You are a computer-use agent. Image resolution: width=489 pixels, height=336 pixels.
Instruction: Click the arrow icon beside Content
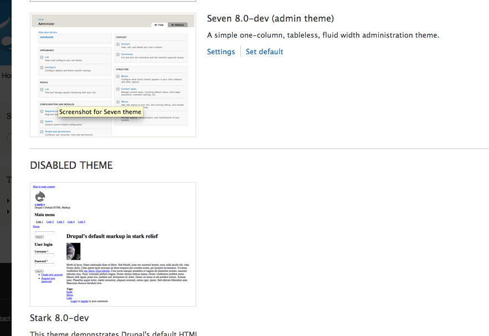point(117,44)
